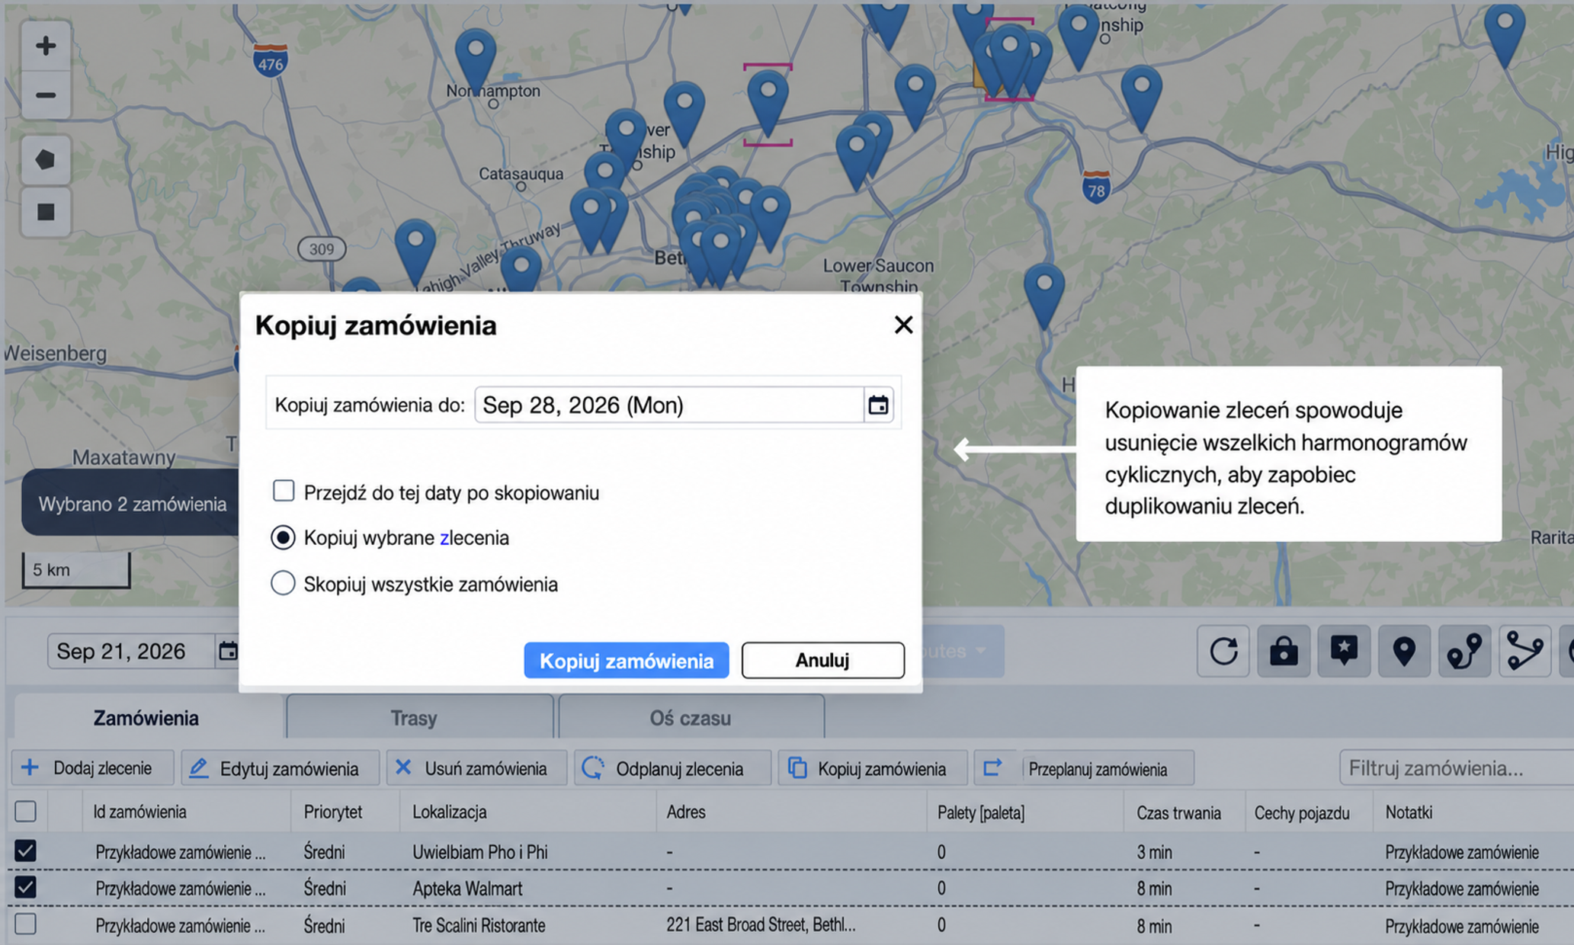1574x945 pixels.
Task: Sort by the Priorytet column header
Action: click(333, 812)
